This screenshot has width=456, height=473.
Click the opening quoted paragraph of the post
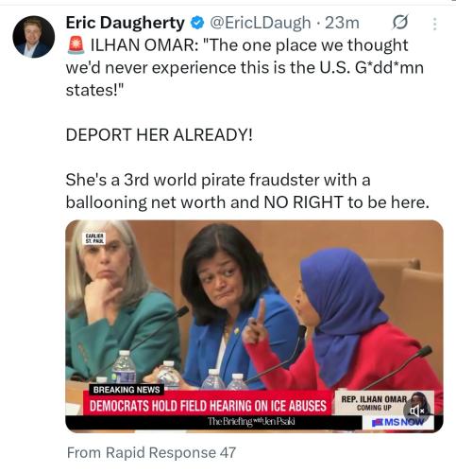[x=245, y=67]
